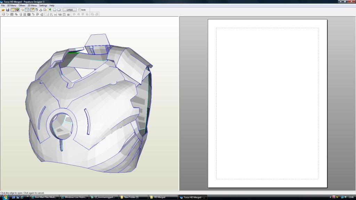Open the Settings menu
The image size is (356, 200).
coord(43,6)
